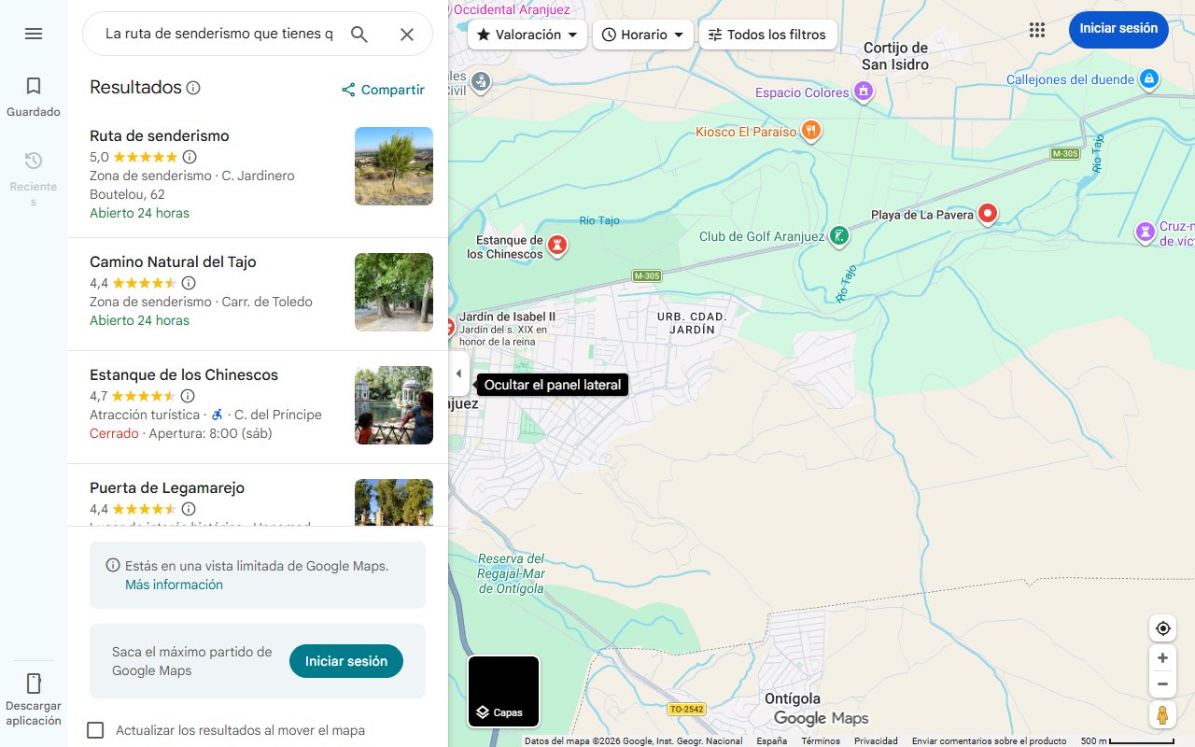This screenshot has width=1195, height=747.
Task: Activate the search magnifier icon
Action: pos(359,34)
